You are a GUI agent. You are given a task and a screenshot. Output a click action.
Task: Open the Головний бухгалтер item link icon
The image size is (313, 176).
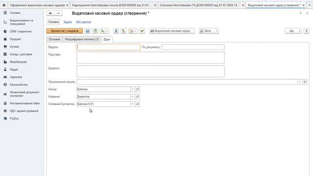(x=137, y=104)
